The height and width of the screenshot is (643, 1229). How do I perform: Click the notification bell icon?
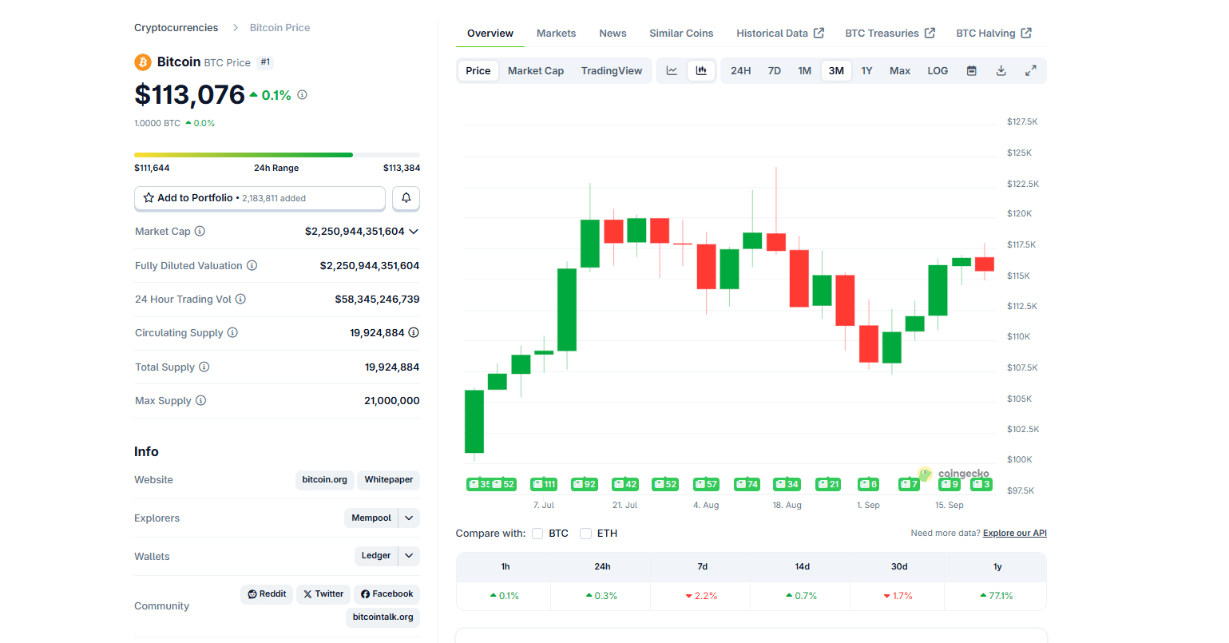406,198
